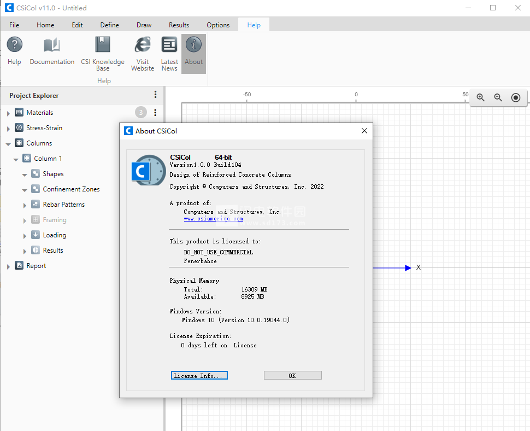The image size is (530, 431).
Task: Select Rebar Patterns label in tree
Action: tap(64, 205)
